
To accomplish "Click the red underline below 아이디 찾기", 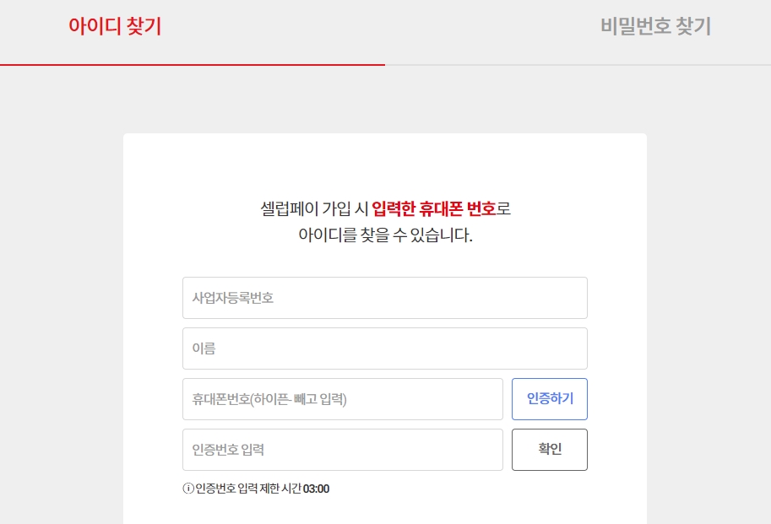I will point(193,64).
